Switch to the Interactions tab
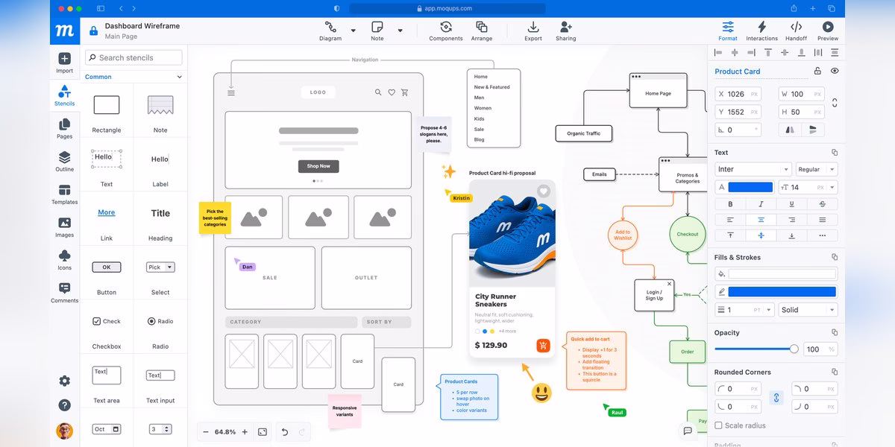Viewport: 895px width, 447px height. (x=761, y=31)
